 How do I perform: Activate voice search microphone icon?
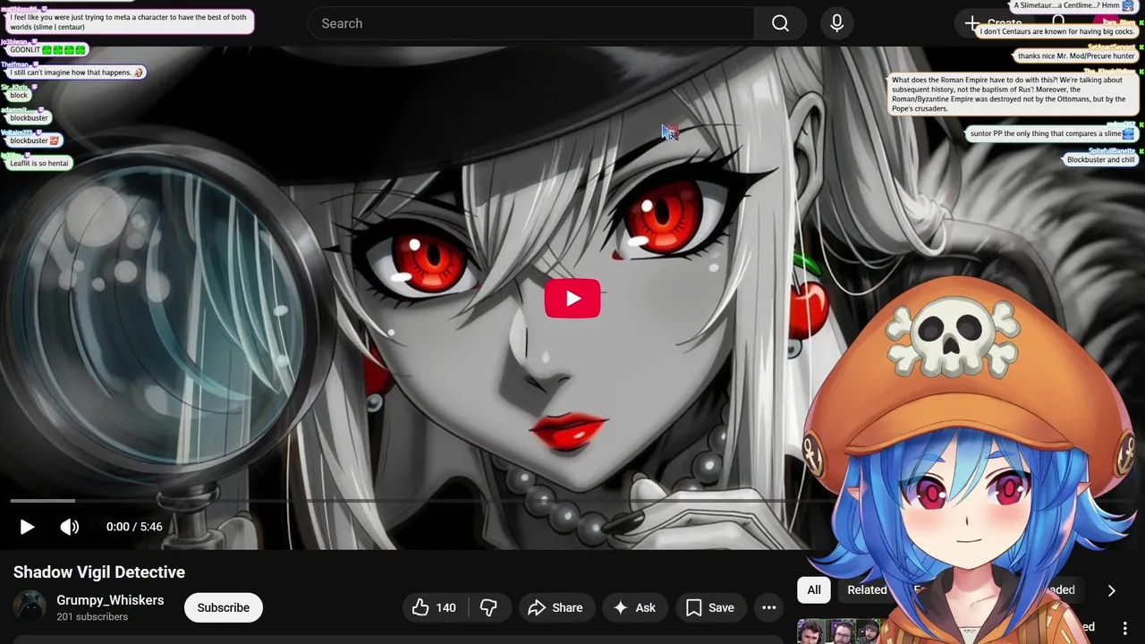[x=836, y=23]
